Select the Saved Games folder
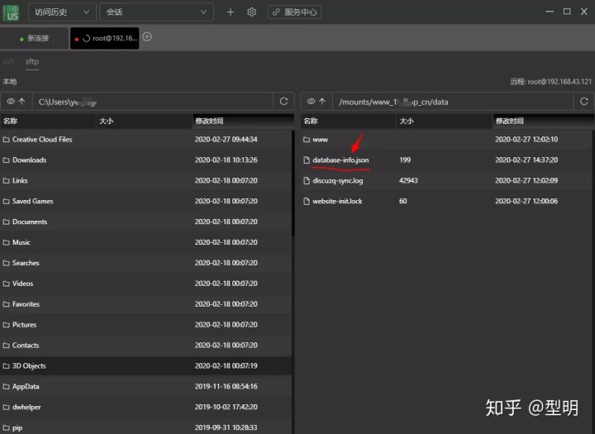The height and width of the screenshot is (434, 595). click(x=145, y=201)
